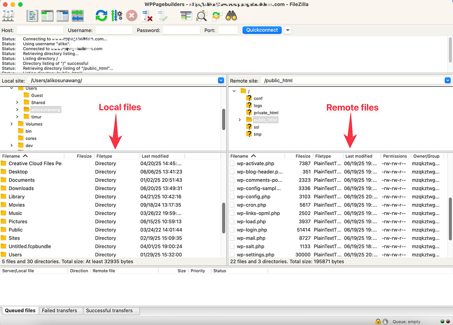Click the local file list scrollbar
This screenshot has height=325, width=453.
[224, 218]
